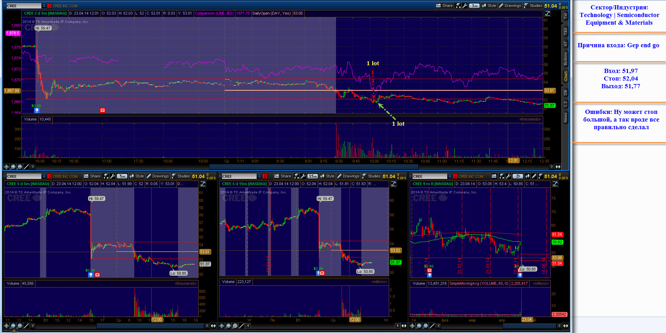Select Chart side tab
The image size is (666, 333).
pyautogui.click(x=565, y=76)
